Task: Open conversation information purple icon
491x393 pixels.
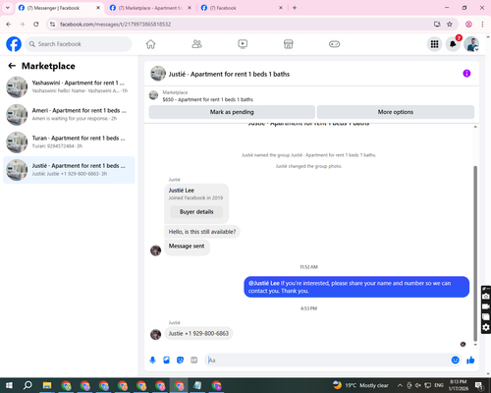Action: coord(466,74)
